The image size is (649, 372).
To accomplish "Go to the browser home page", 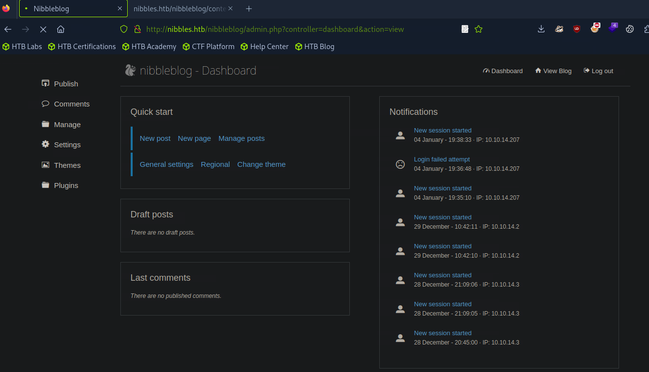I will tap(60, 29).
